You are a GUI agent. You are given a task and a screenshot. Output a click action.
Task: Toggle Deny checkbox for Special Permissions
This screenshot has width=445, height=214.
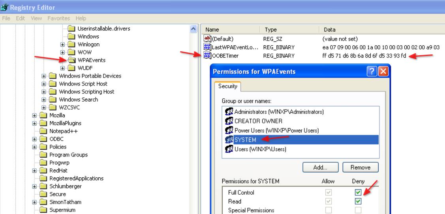pos(358,210)
